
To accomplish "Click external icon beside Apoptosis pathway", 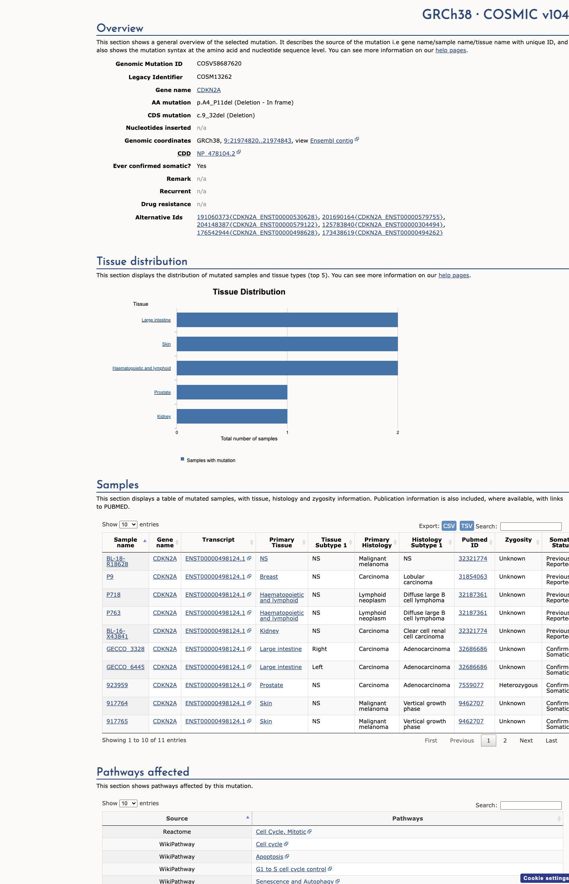I will (287, 856).
